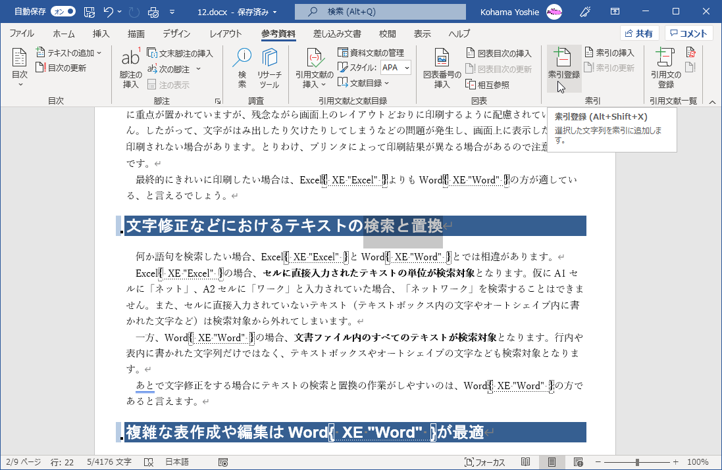Click the search box 検索 (Alt+Q)

coord(380,11)
